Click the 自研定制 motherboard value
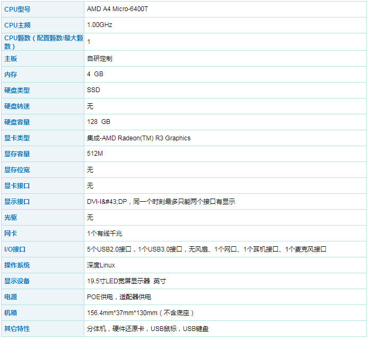The width and height of the screenshot is (368, 340). pos(100,59)
